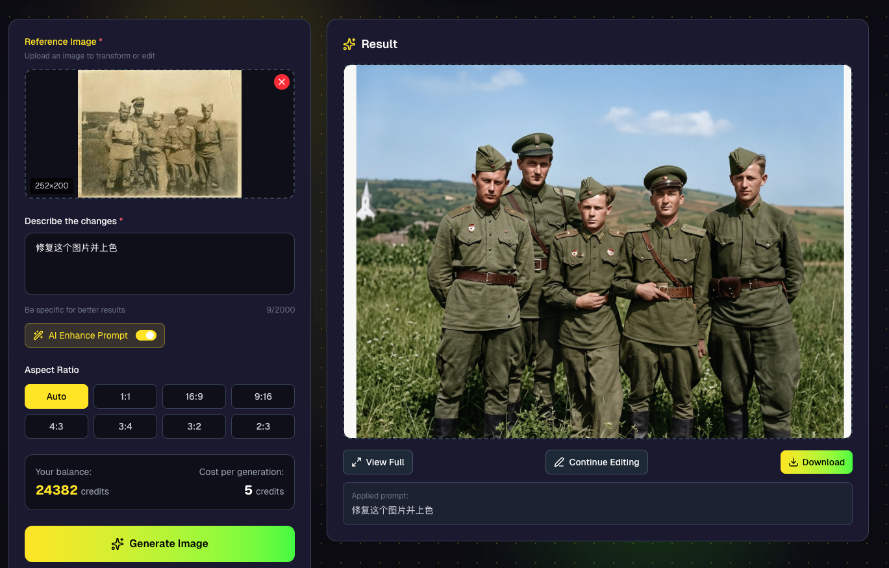Screen dimensions: 889x568
Task: Click the pencil icon in Continue Editing
Action: coord(559,462)
